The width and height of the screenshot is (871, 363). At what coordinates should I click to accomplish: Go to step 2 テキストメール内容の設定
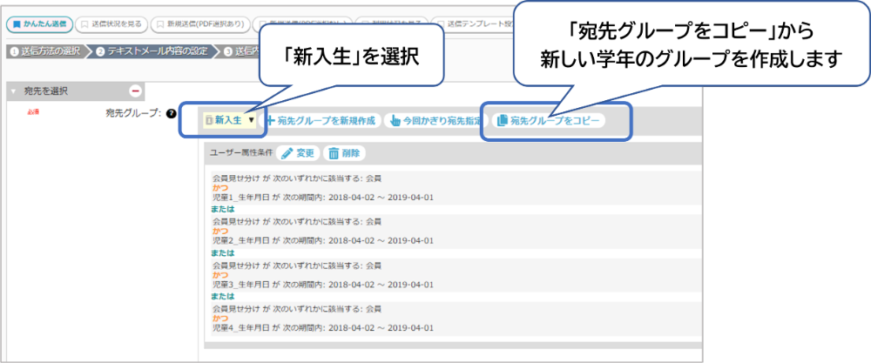149,50
